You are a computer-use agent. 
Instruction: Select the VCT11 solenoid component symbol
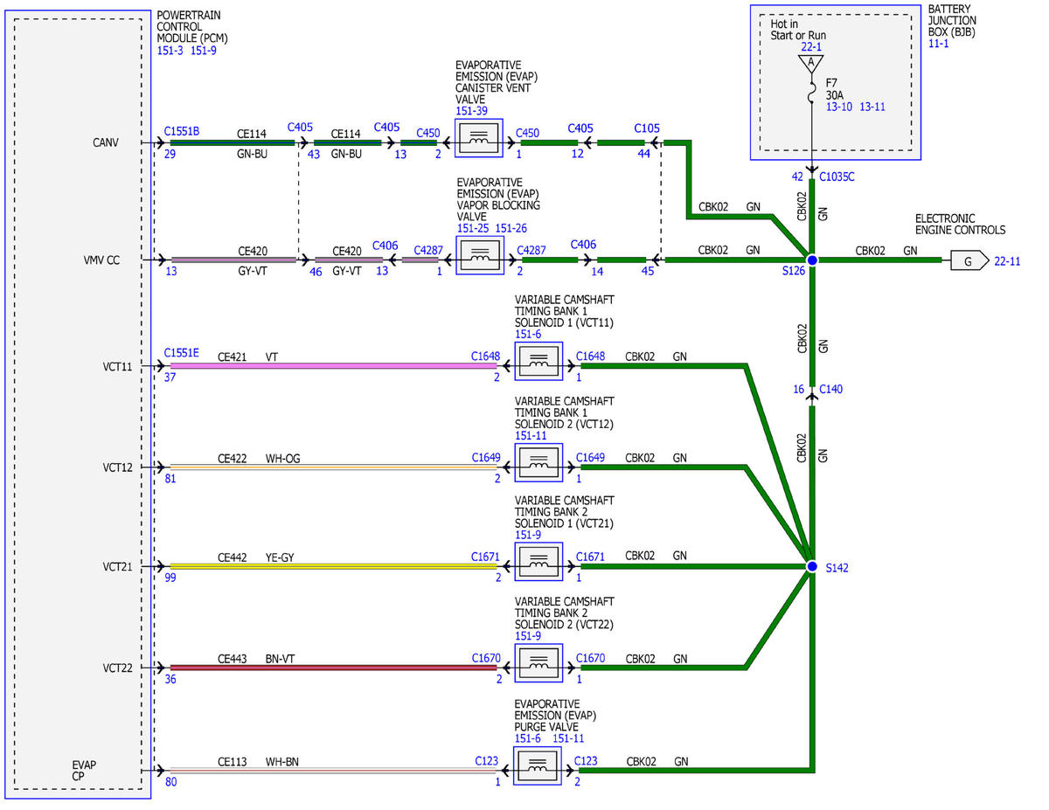tap(538, 362)
